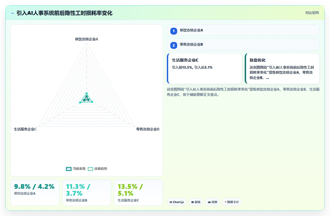Click the blue number 2 badge
This screenshot has height=216, width=330.
(x=174, y=45)
